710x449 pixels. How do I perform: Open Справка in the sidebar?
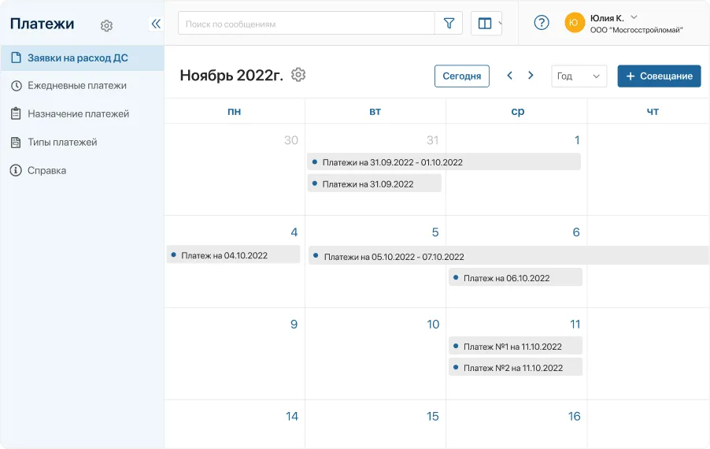tap(46, 170)
